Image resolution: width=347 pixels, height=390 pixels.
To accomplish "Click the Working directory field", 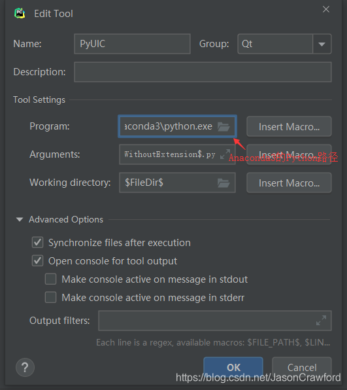I will coord(177,183).
